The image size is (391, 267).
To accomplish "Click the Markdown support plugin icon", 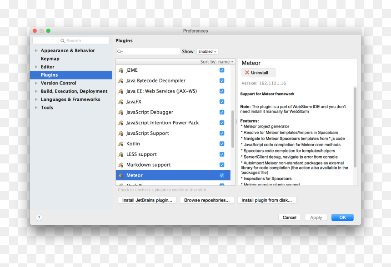I will tap(121, 165).
